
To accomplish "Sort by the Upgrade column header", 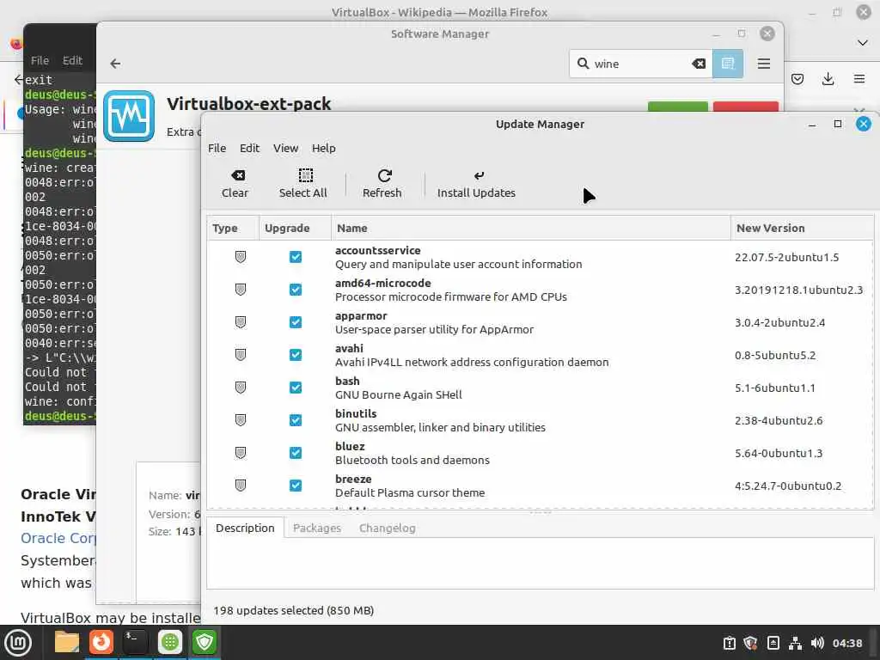I will click(x=295, y=228).
